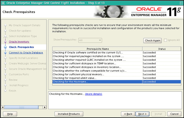
Task: Toggle the Ignore All checkbox
Action: tap(165, 40)
